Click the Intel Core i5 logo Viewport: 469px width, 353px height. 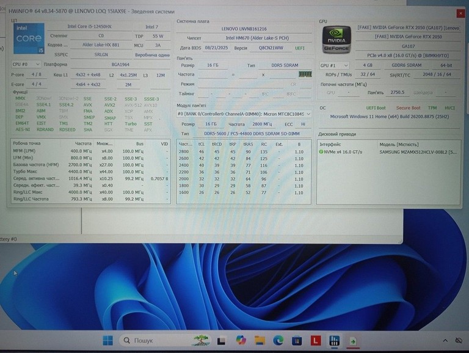[29, 38]
